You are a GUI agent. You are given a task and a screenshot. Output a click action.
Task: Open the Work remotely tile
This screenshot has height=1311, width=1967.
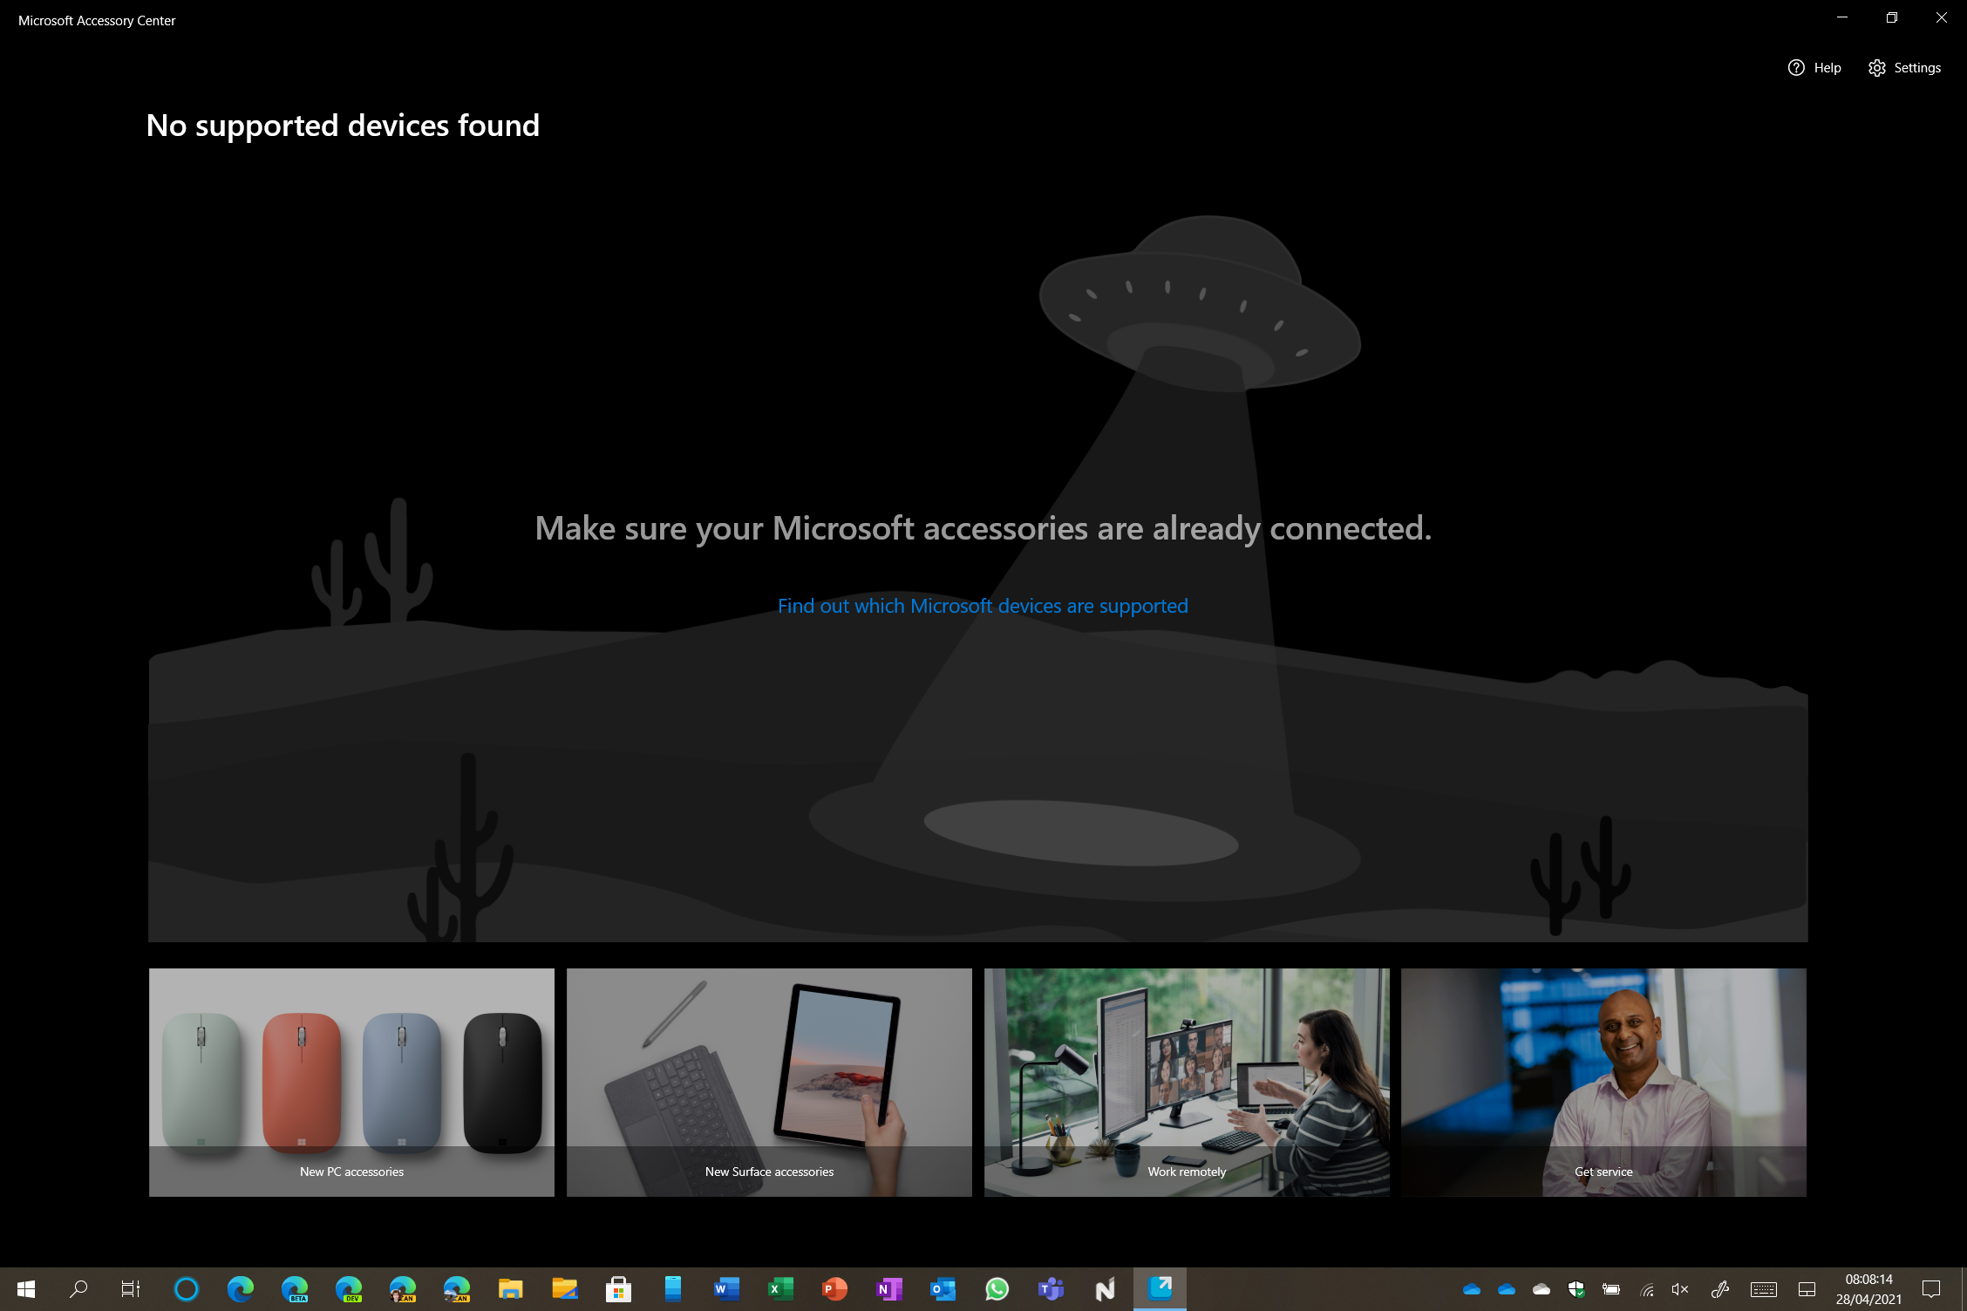click(1187, 1082)
